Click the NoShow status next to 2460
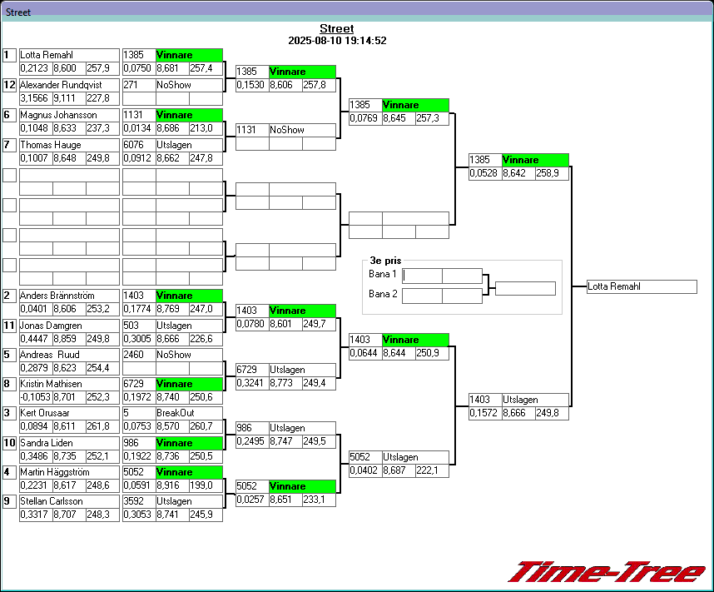Viewport: 714px width, 592px height. [189, 355]
